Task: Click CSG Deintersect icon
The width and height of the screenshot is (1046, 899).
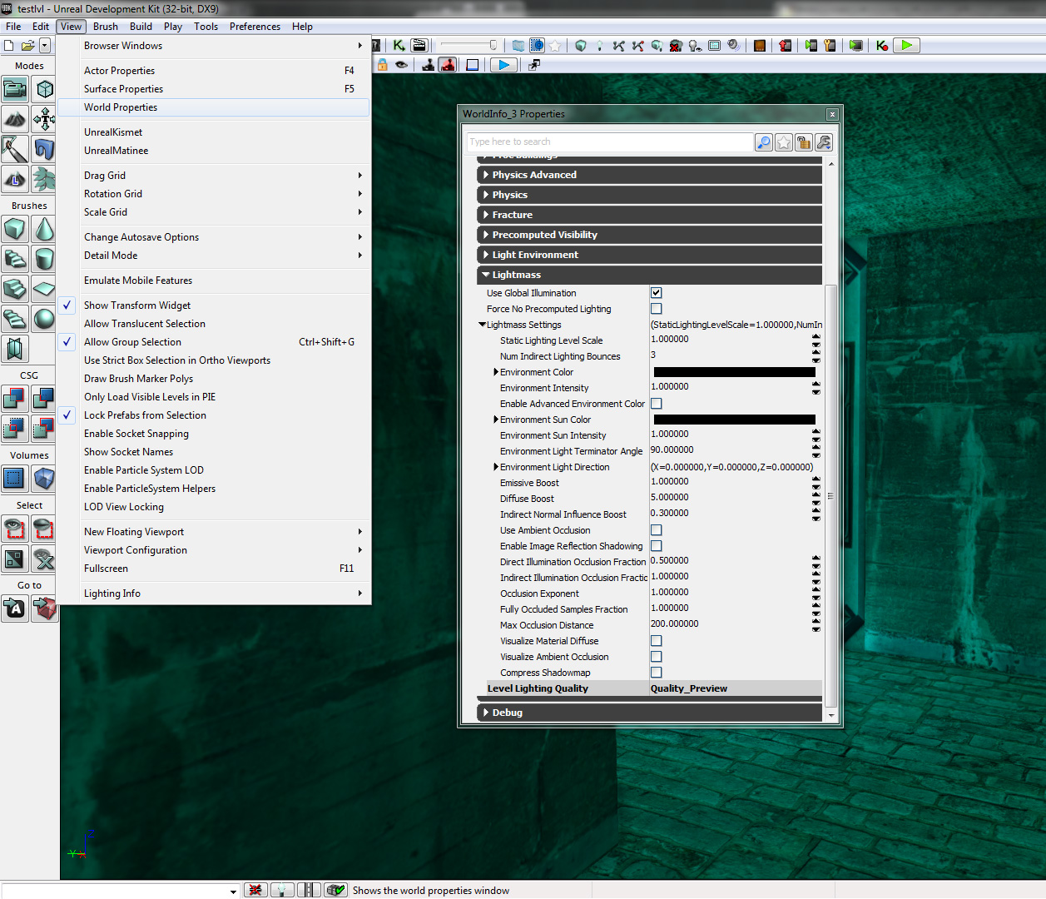Action: point(44,429)
